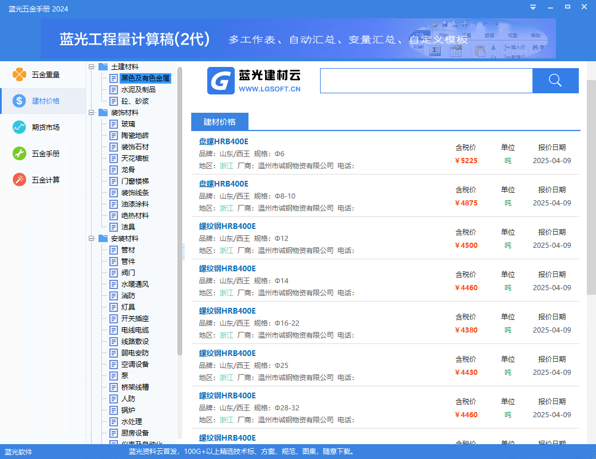Click the document icon beside 龙骨
The width and height of the screenshot is (596, 459).
tap(113, 170)
